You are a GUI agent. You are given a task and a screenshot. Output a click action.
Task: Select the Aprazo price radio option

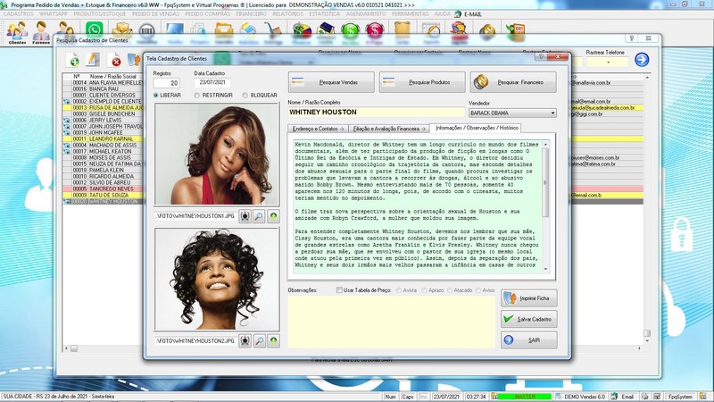425,289
